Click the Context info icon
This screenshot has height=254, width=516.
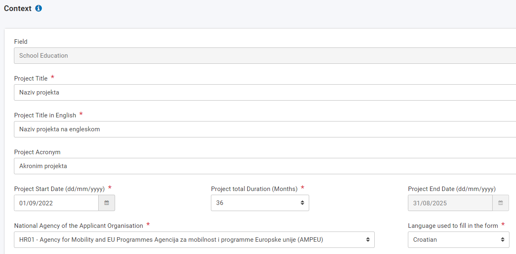[38, 8]
